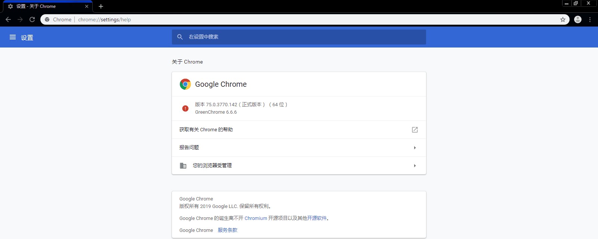Click the address bar showing chrome://settings/help
Viewport: 598px width, 239px height.
point(305,19)
